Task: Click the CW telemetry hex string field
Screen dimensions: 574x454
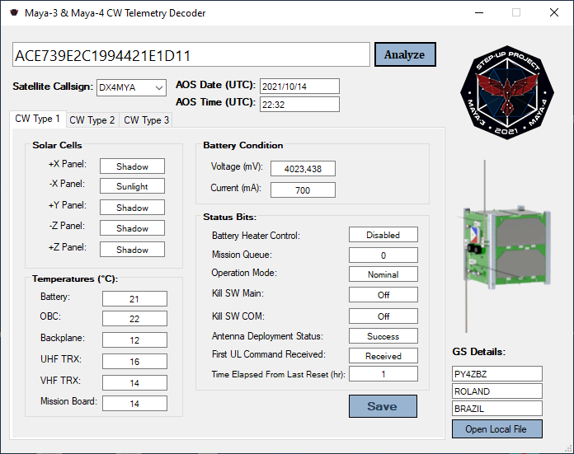Action: (x=191, y=56)
